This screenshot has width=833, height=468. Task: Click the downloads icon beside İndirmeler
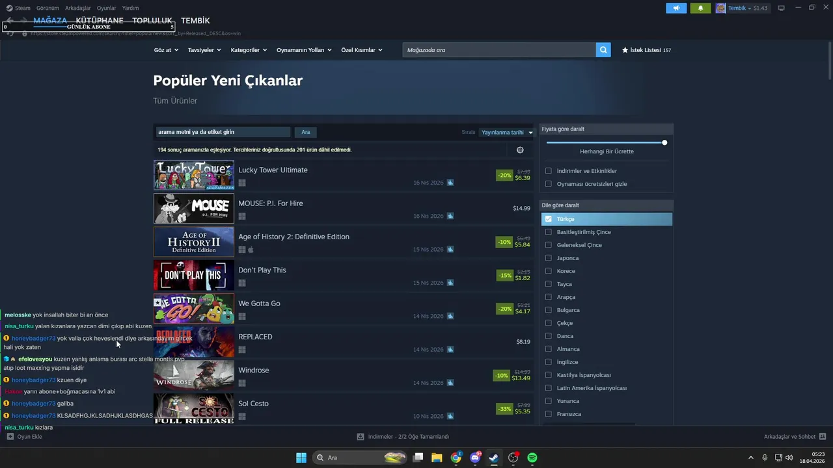361,437
